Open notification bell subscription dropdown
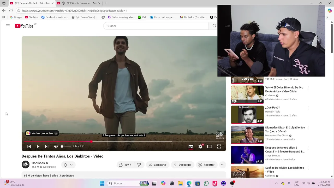The image size is (334, 188). [x=68, y=165]
